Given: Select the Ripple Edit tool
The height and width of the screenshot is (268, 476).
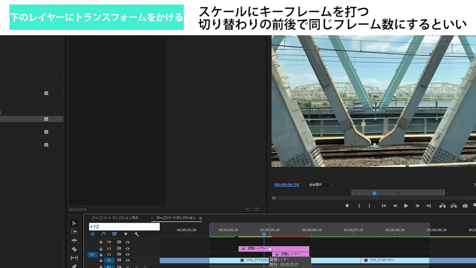Looking at the screenshot, I should (x=74, y=240).
